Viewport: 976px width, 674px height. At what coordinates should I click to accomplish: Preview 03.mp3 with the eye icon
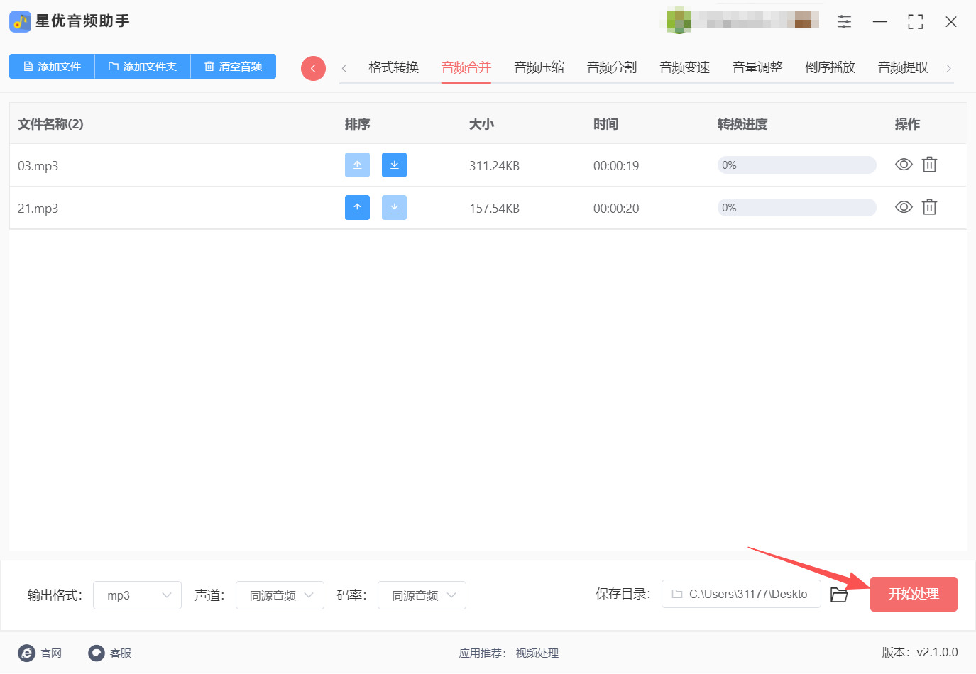(904, 165)
